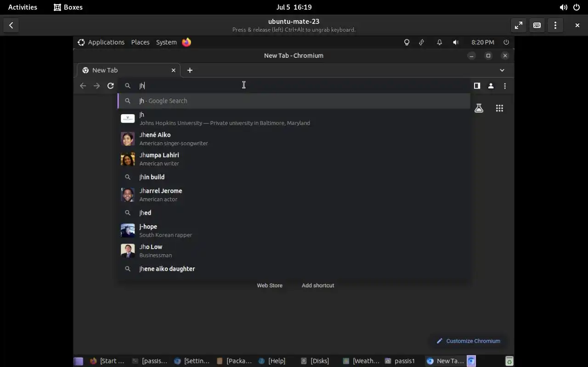Select j-hope suggestion
The height and width of the screenshot is (367, 588).
tap(294, 230)
